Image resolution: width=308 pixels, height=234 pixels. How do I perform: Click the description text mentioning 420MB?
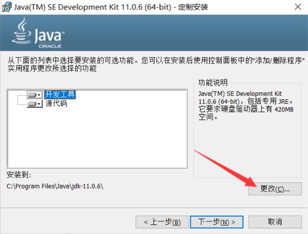pyautogui.click(x=246, y=105)
